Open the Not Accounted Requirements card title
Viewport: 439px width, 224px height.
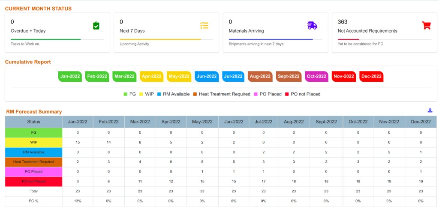pyautogui.click(x=367, y=31)
